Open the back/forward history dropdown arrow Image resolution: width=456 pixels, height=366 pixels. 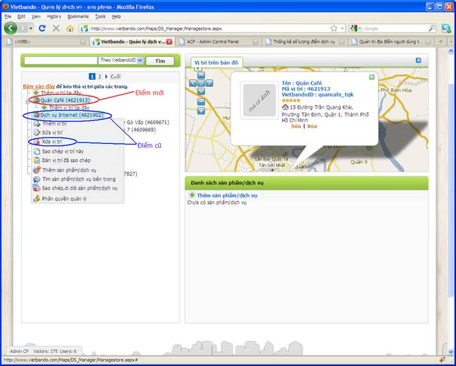pos(30,28)
